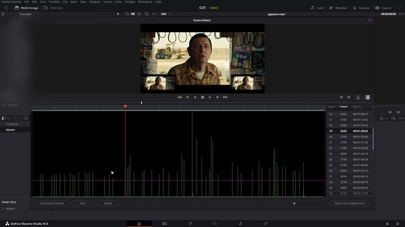Viewport: 405px width, 227px height.
Task: Open the Workspace menu
Action: [x=145, y=2]
